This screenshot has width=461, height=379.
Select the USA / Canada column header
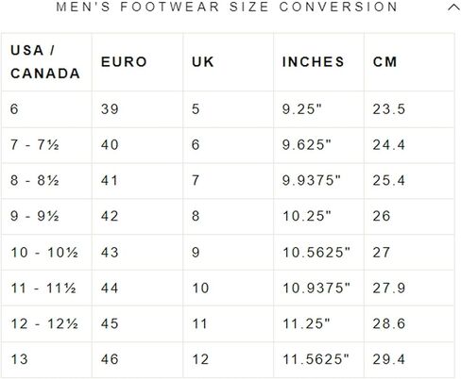46,62
